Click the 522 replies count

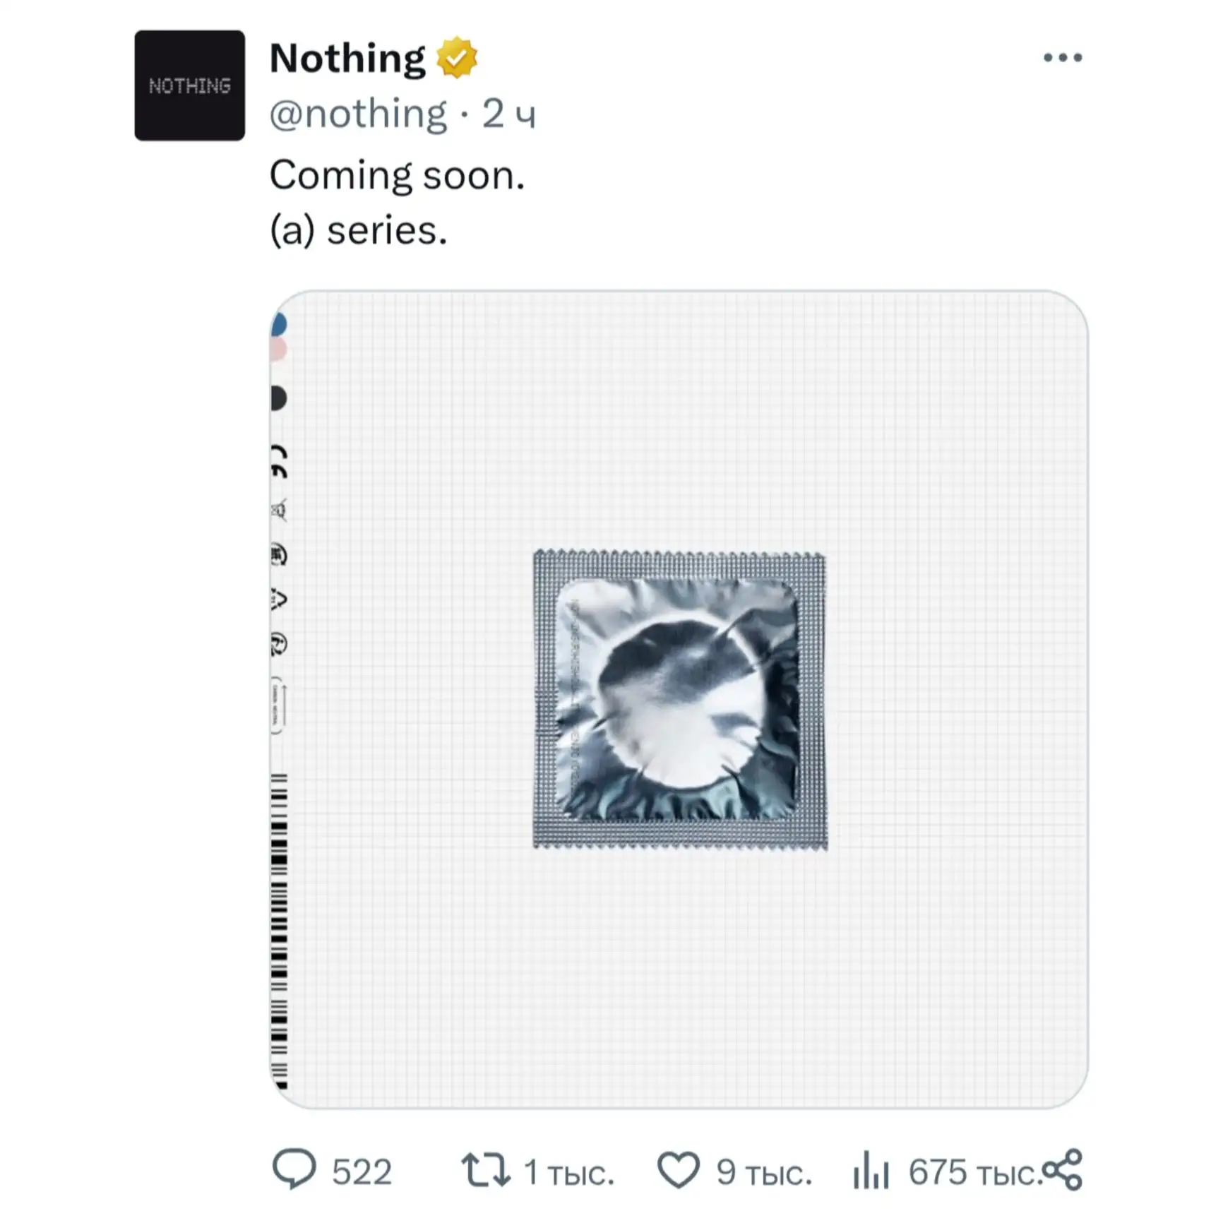[x=362, y=1172]
